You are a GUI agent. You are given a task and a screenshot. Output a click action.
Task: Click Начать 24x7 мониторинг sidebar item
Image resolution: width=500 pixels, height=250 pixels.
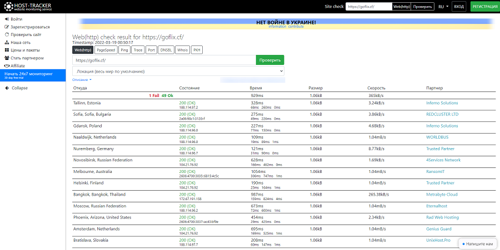pos(33,75)
